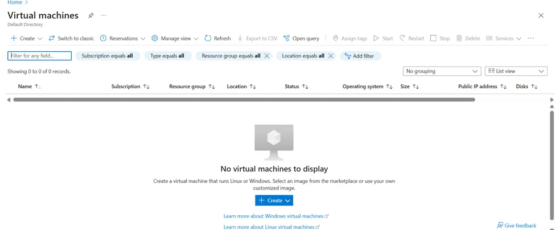Click the vertical scrollbar up arrow
Image resolution: width=555 pixels, height=230 pixels.
pos(552,106)
